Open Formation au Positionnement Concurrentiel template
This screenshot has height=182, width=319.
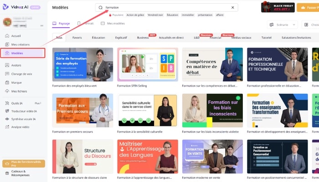[277, 157]
